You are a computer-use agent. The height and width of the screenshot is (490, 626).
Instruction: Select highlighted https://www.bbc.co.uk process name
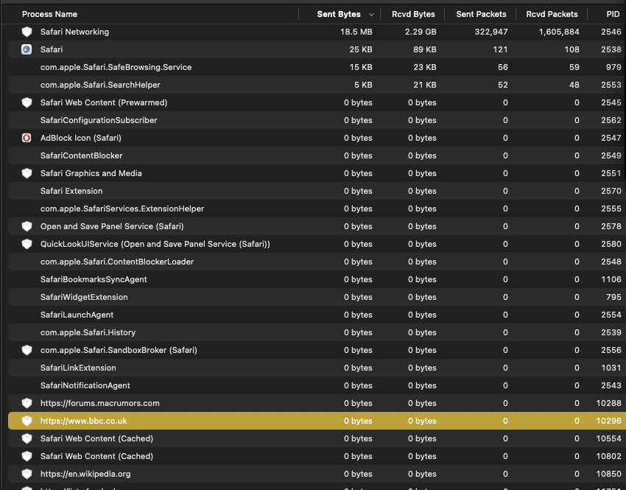pyautogui.click(x=83, y=421)
